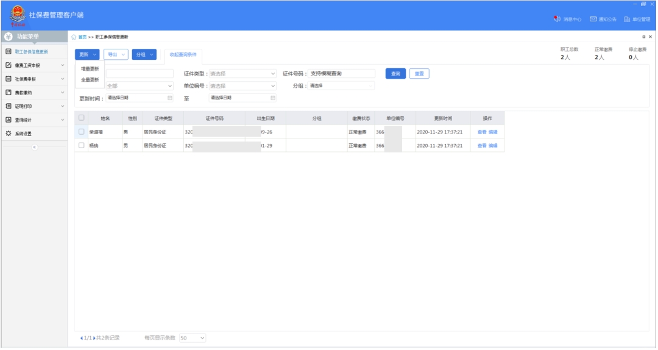658x350 pixels.
Task: Open page size dropdown showing 50
Action: click(x=193, y=338)
